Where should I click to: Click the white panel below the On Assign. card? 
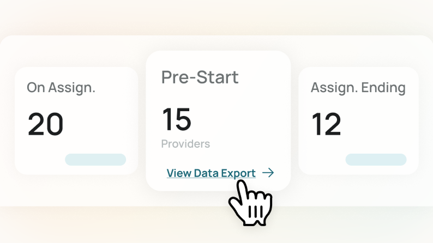(x=76, y=191)
